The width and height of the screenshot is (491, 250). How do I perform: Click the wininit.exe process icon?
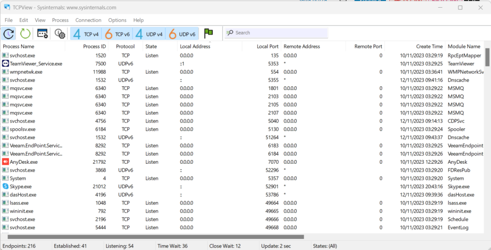pyautogui.click(x=5, y=211)
